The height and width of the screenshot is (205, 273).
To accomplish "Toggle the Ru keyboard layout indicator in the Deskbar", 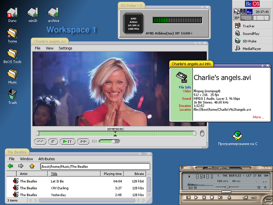I will click(x=249, y=12).
